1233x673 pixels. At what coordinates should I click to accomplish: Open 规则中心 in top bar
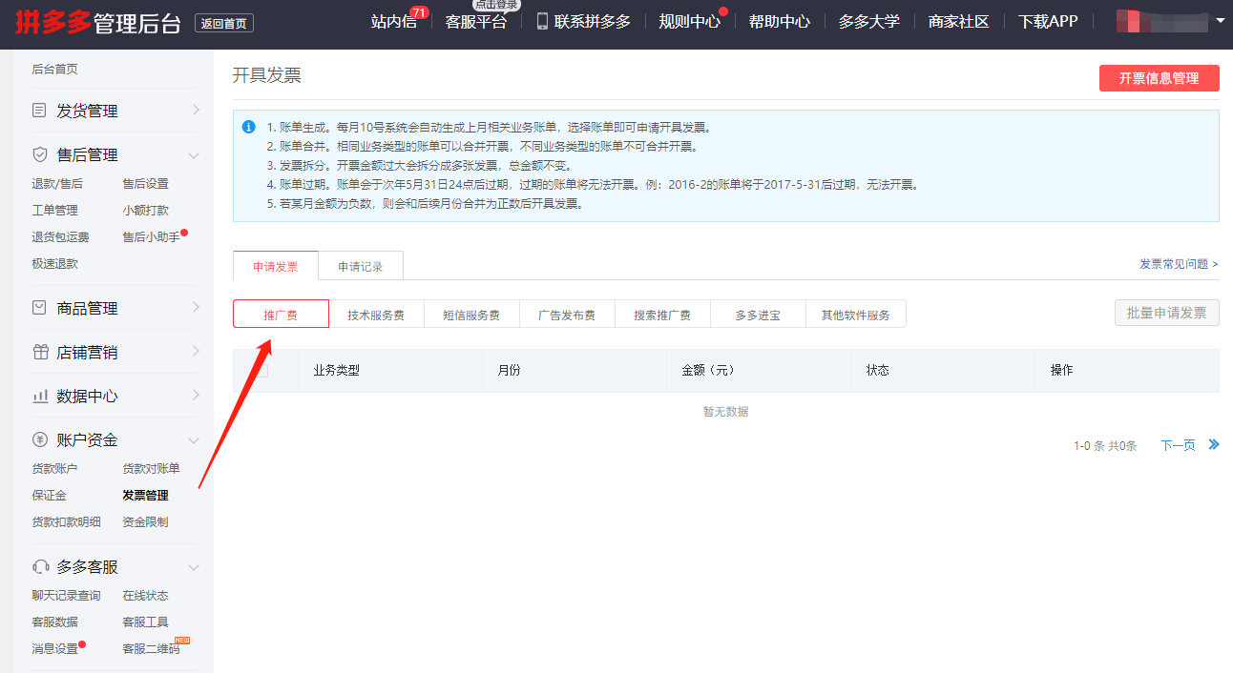point(690,21)
